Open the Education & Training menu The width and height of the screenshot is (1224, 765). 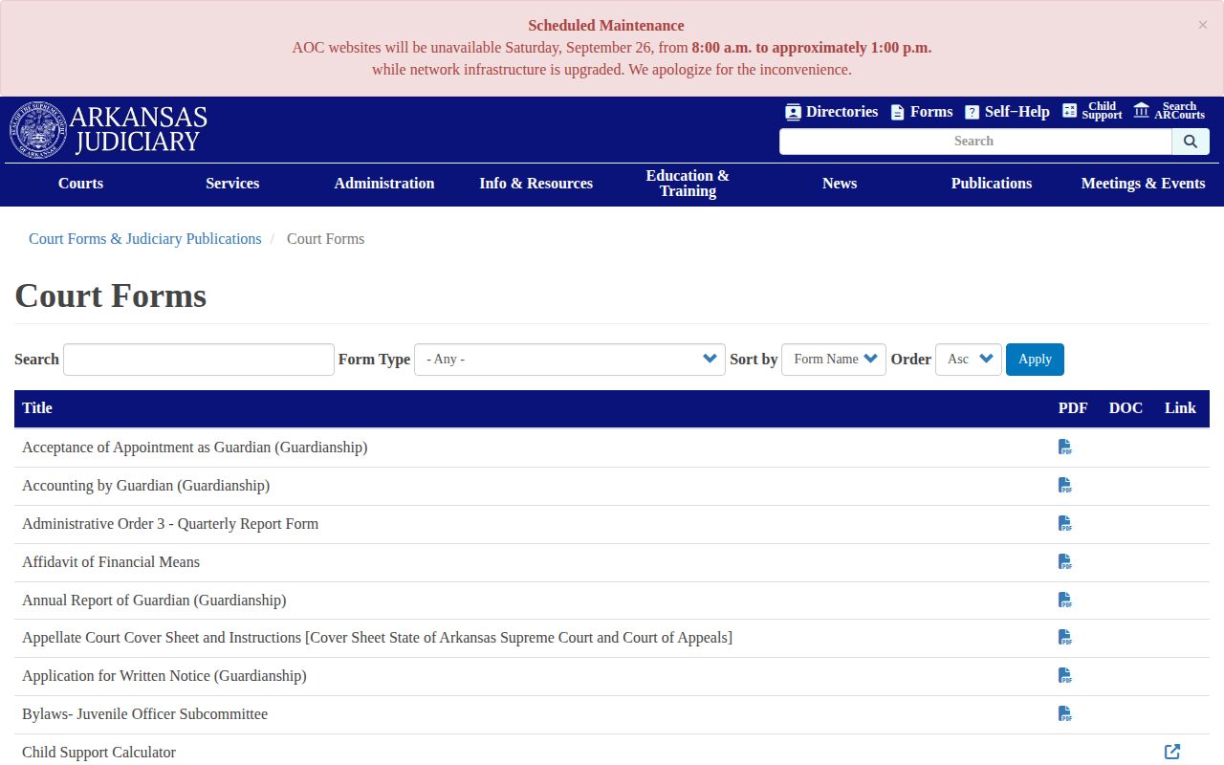tap(688, 184)
